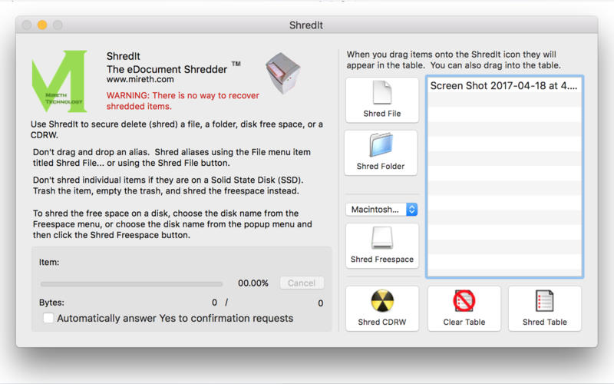This screenshot has height=384, width=614.
Task: Click the Shred File document icon
Action: (x=381, y=92)
